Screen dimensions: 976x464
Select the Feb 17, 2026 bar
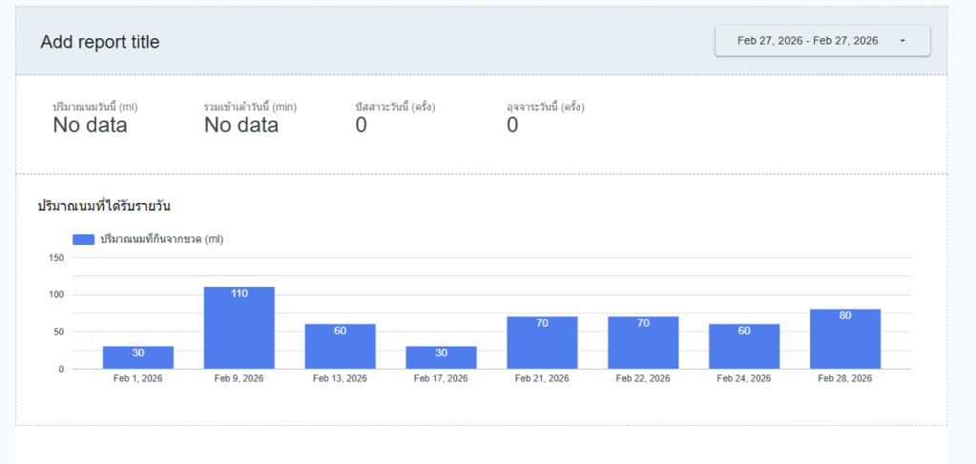click(441, 357)
